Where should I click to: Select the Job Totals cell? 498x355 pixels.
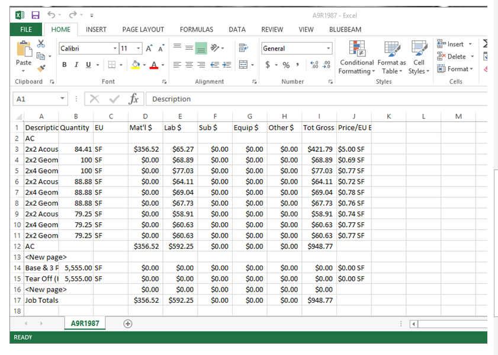41,300
